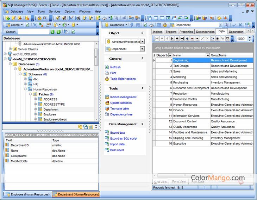Open the Options menu
This screenshot has width=257, height=200.
[69, 12]
